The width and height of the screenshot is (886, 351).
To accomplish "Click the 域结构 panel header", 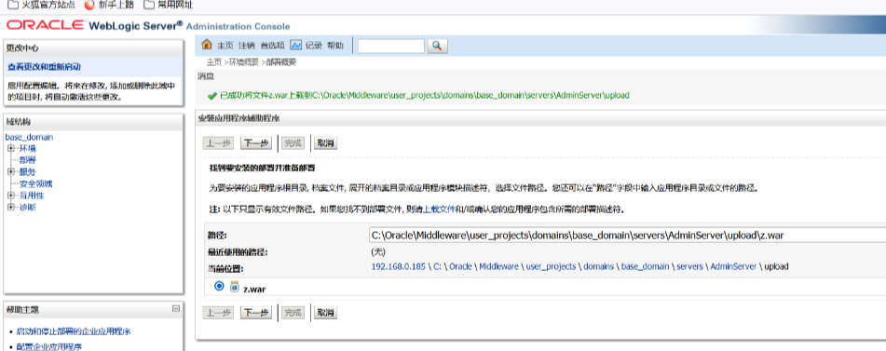I will pos(93,122).
